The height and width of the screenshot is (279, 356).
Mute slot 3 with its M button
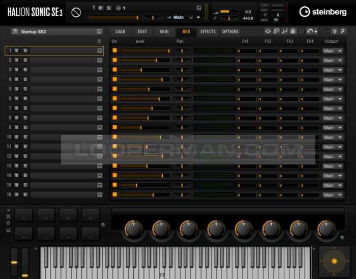16,70
